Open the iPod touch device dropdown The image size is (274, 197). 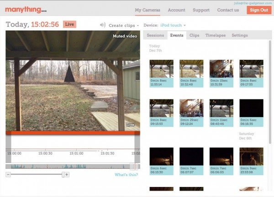pyautogui.click(x=173, y=25)
